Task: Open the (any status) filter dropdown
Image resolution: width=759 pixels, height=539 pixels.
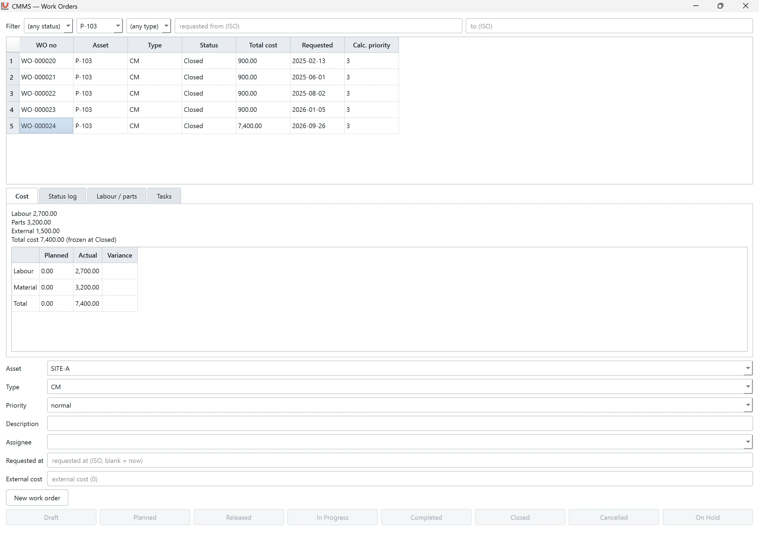Action: coord(48,26)
